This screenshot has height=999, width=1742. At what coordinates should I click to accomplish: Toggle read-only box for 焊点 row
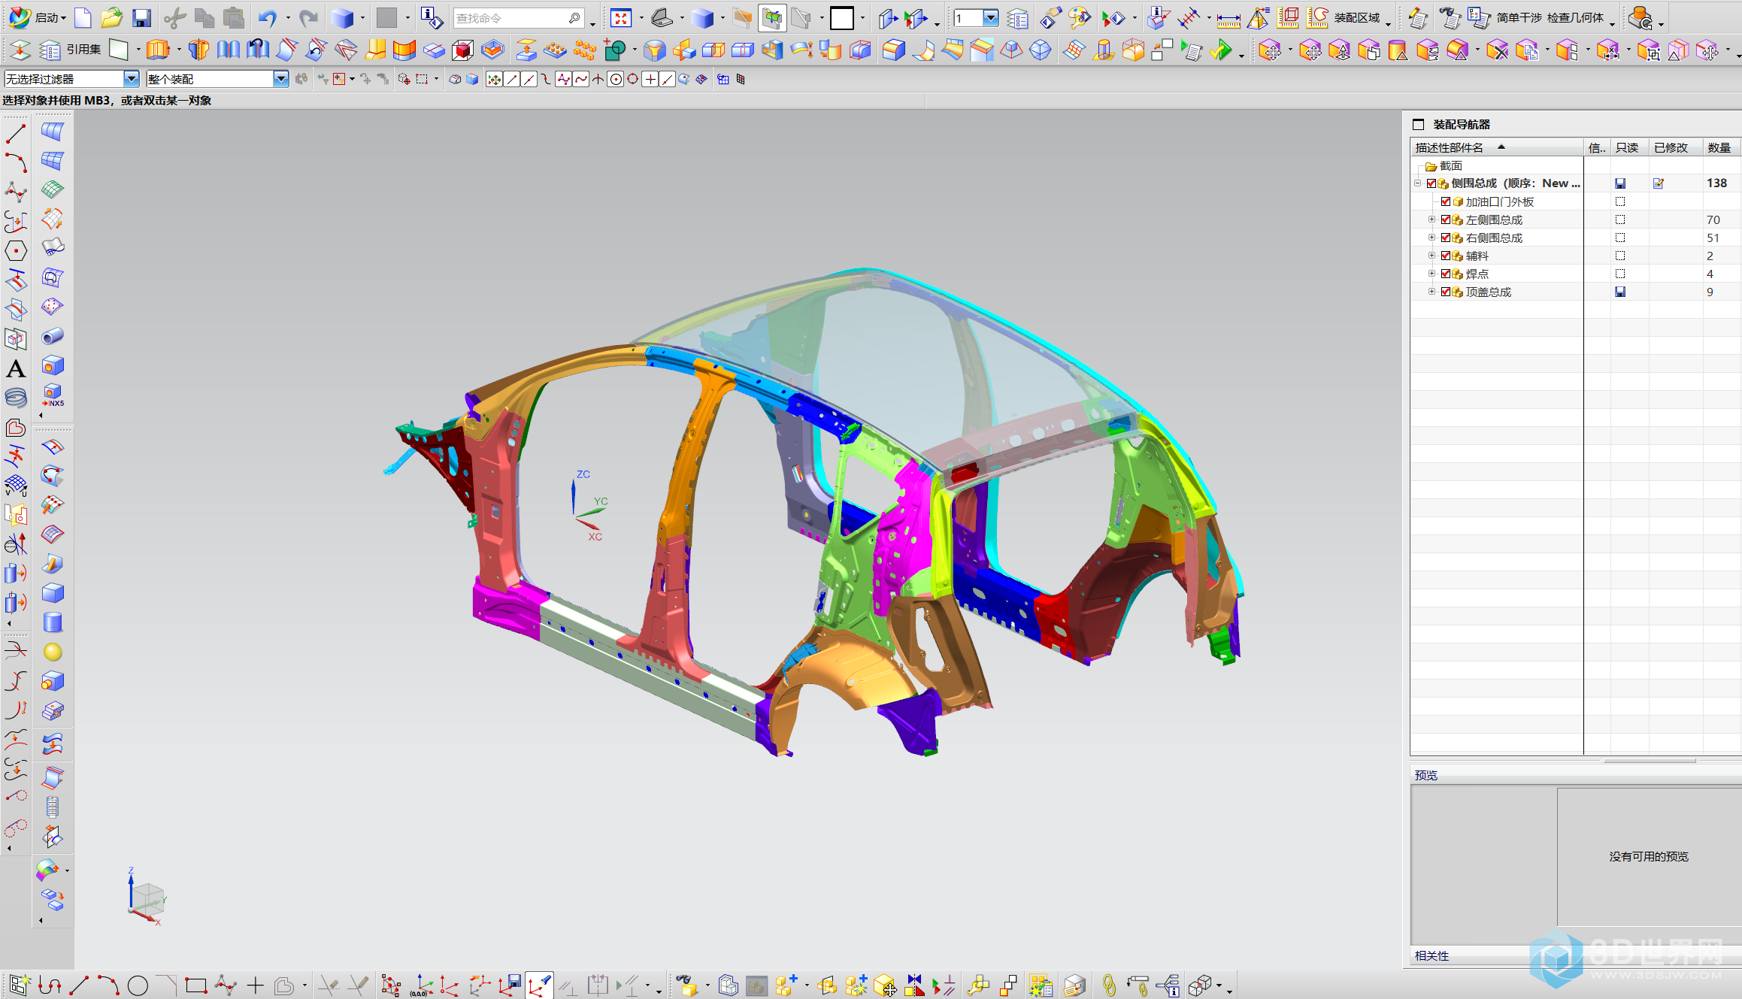pyautogui.click(x=1620, y=274)
